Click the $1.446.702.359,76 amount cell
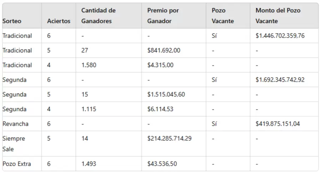This screenshot has height=173, width=321. pos(280,36)
